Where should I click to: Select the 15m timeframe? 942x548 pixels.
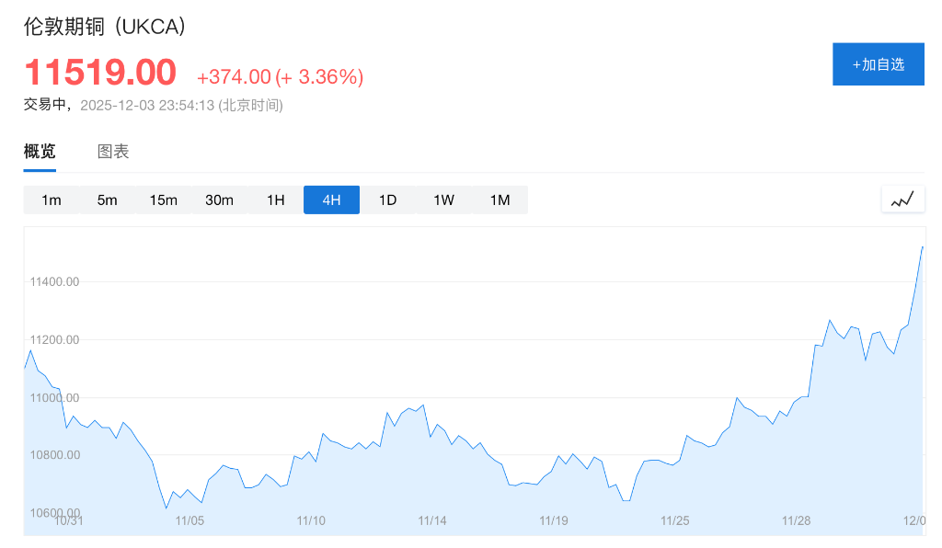163,200
